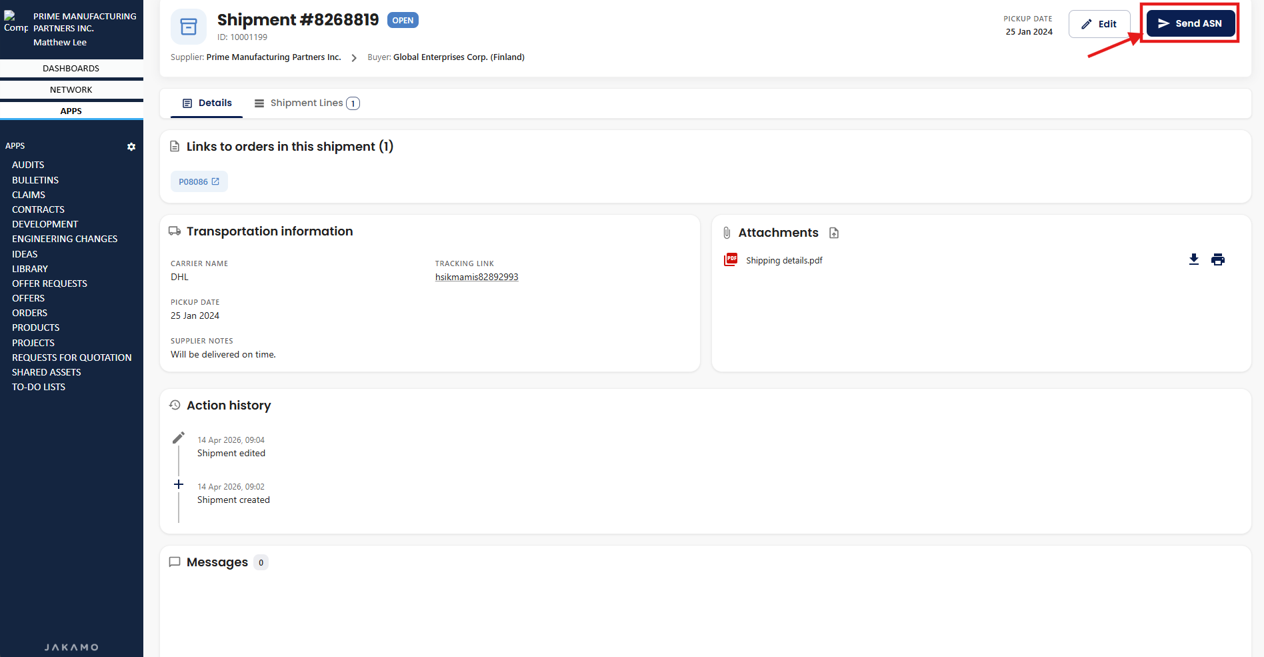Click the upload attachment icon
Screen dimensions: 1264x657
click(834, 233)
